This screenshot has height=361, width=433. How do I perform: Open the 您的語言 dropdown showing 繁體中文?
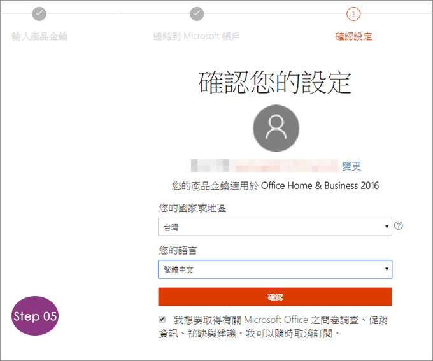coord(275,269)
